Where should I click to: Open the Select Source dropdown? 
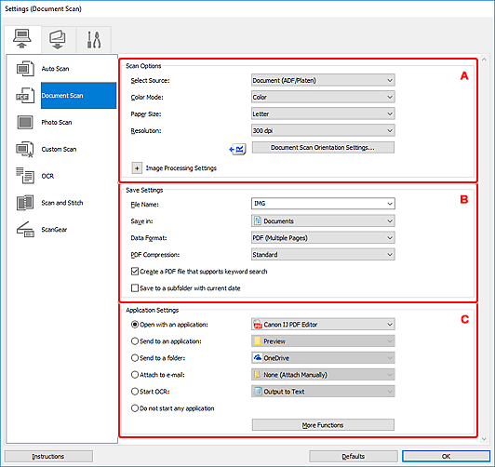click(323, 80)
